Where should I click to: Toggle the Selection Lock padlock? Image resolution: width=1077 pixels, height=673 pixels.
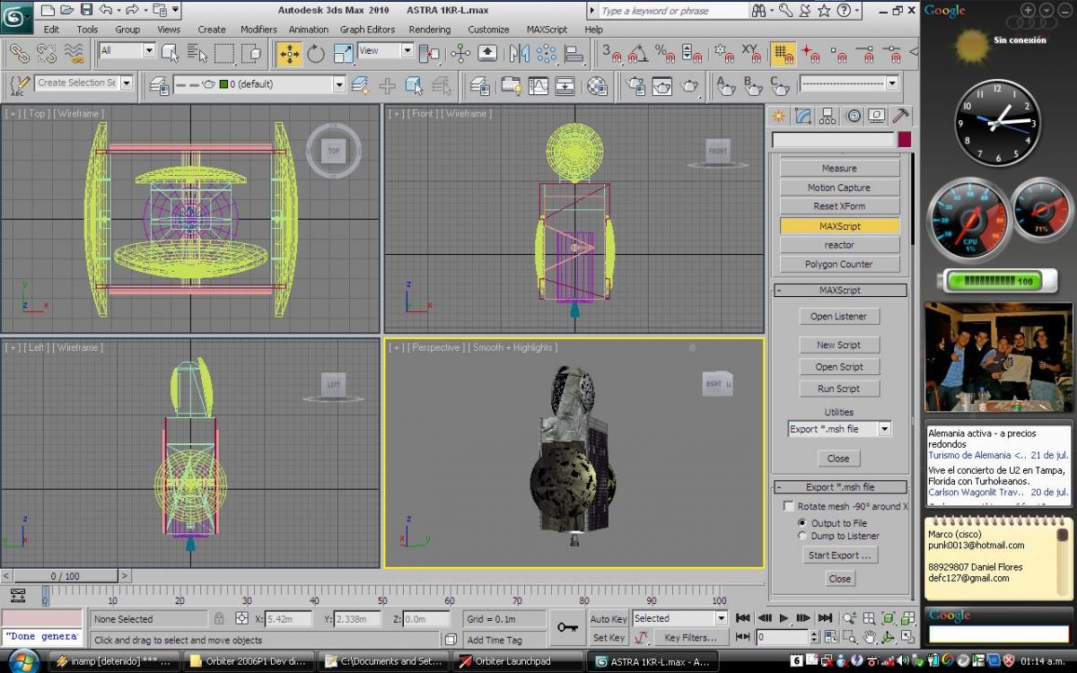click(x=219, y=618)
